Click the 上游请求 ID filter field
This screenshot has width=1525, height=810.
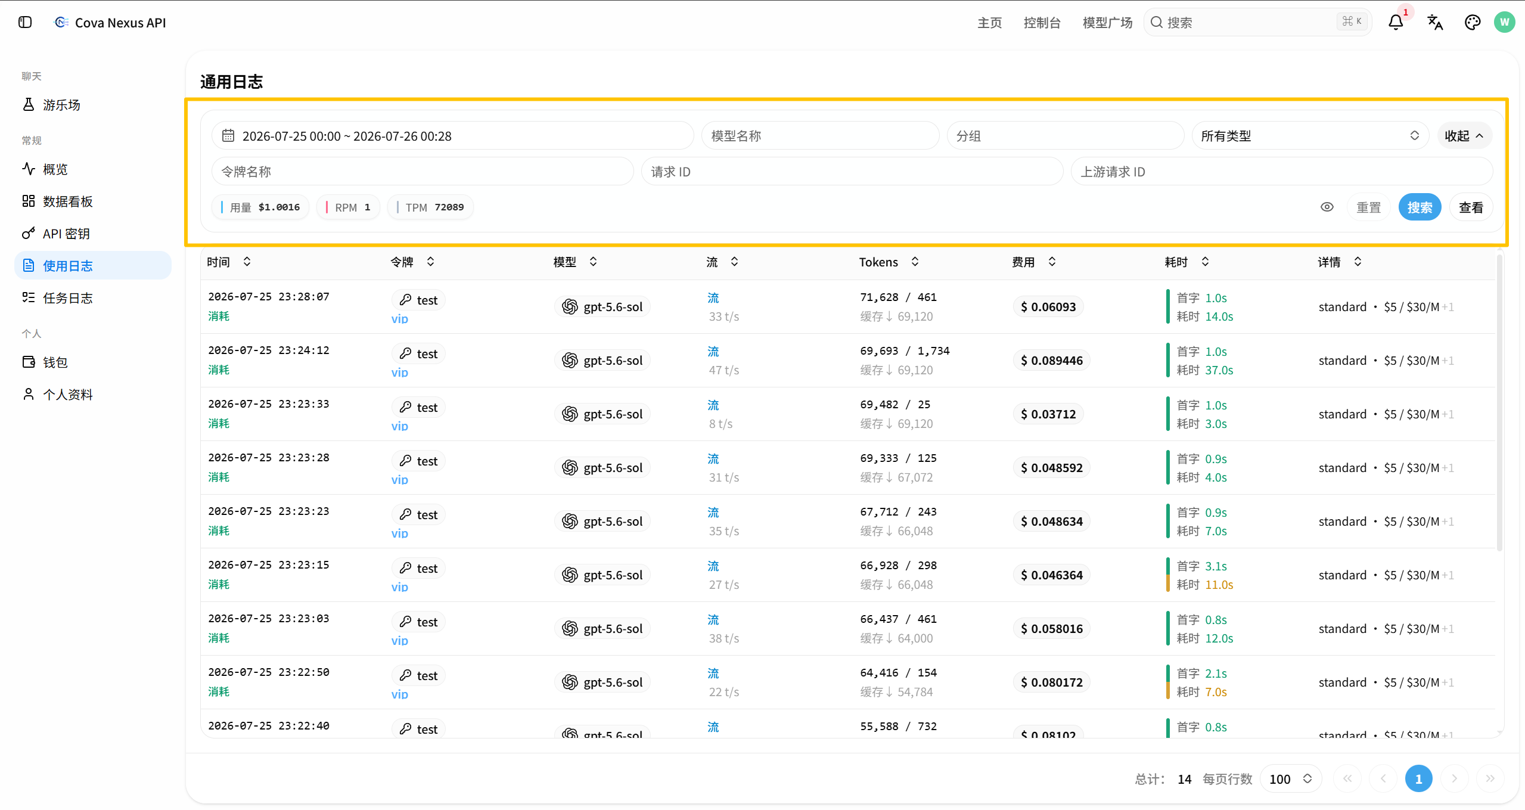pyautogui.click(x=1281, y=172)
